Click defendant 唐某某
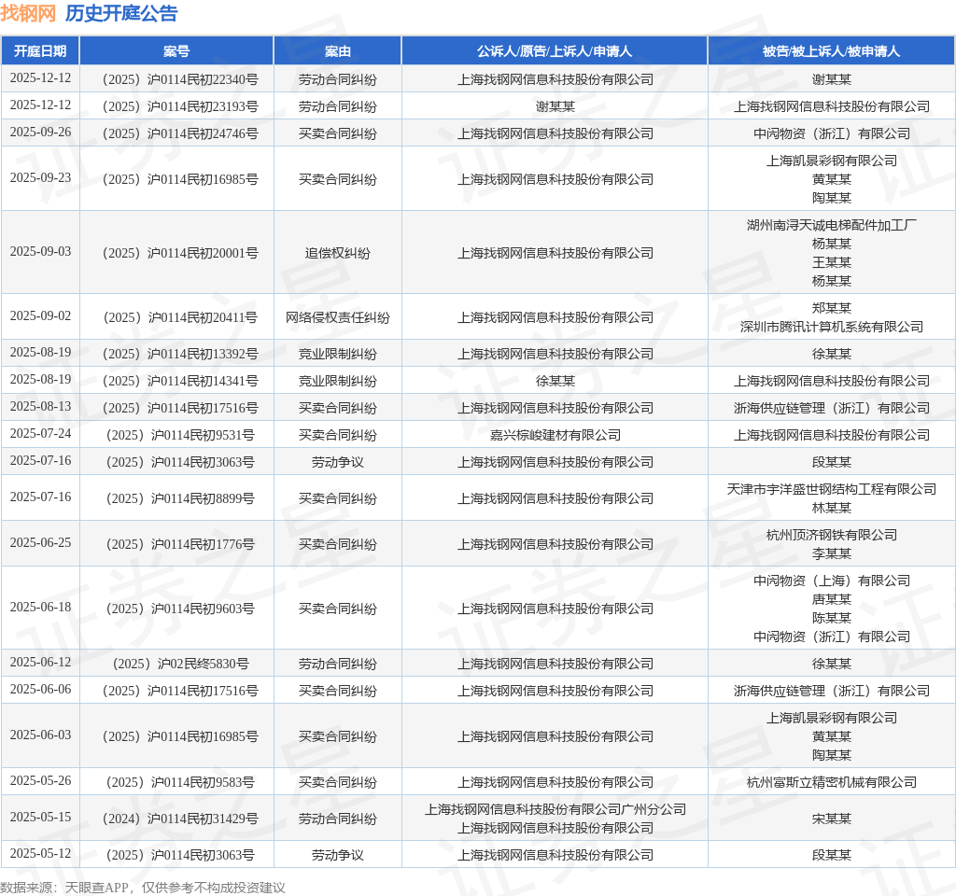The height and width of the screenshot is (896, 956). (x=832, y=600)
